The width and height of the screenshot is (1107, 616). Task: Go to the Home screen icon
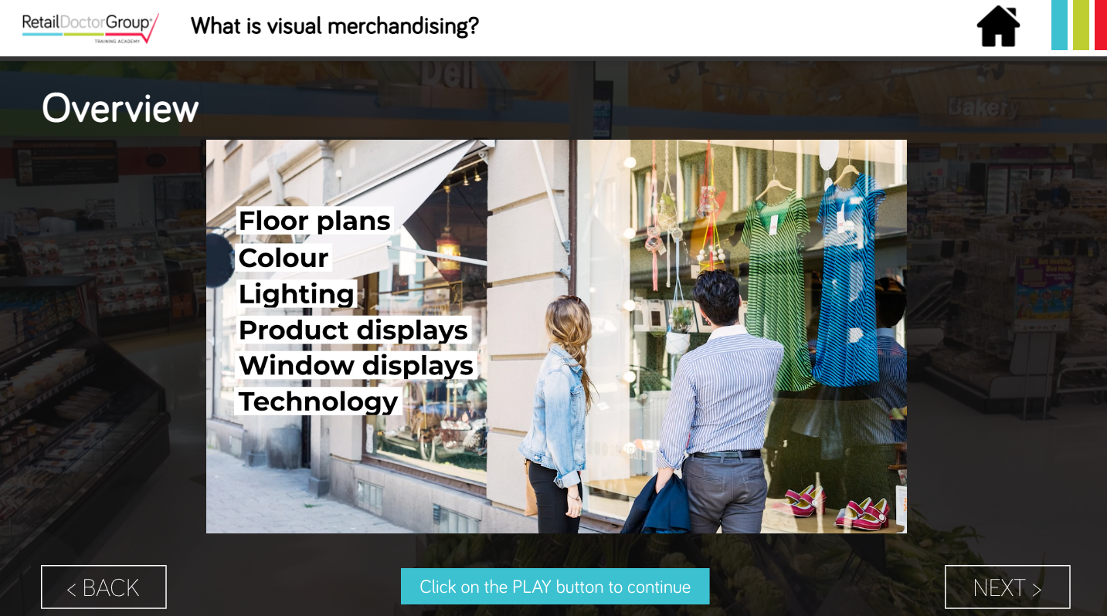(998, 26)
